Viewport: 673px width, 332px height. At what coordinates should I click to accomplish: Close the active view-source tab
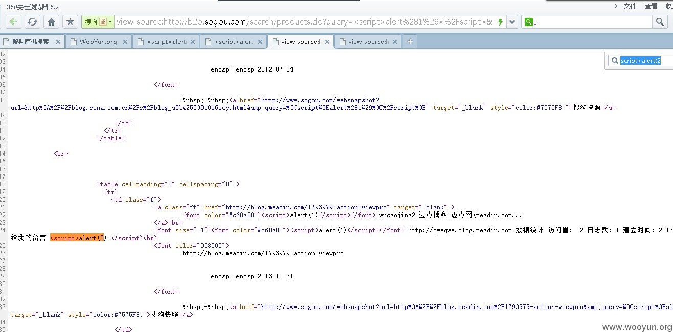[x=328, y=42]
